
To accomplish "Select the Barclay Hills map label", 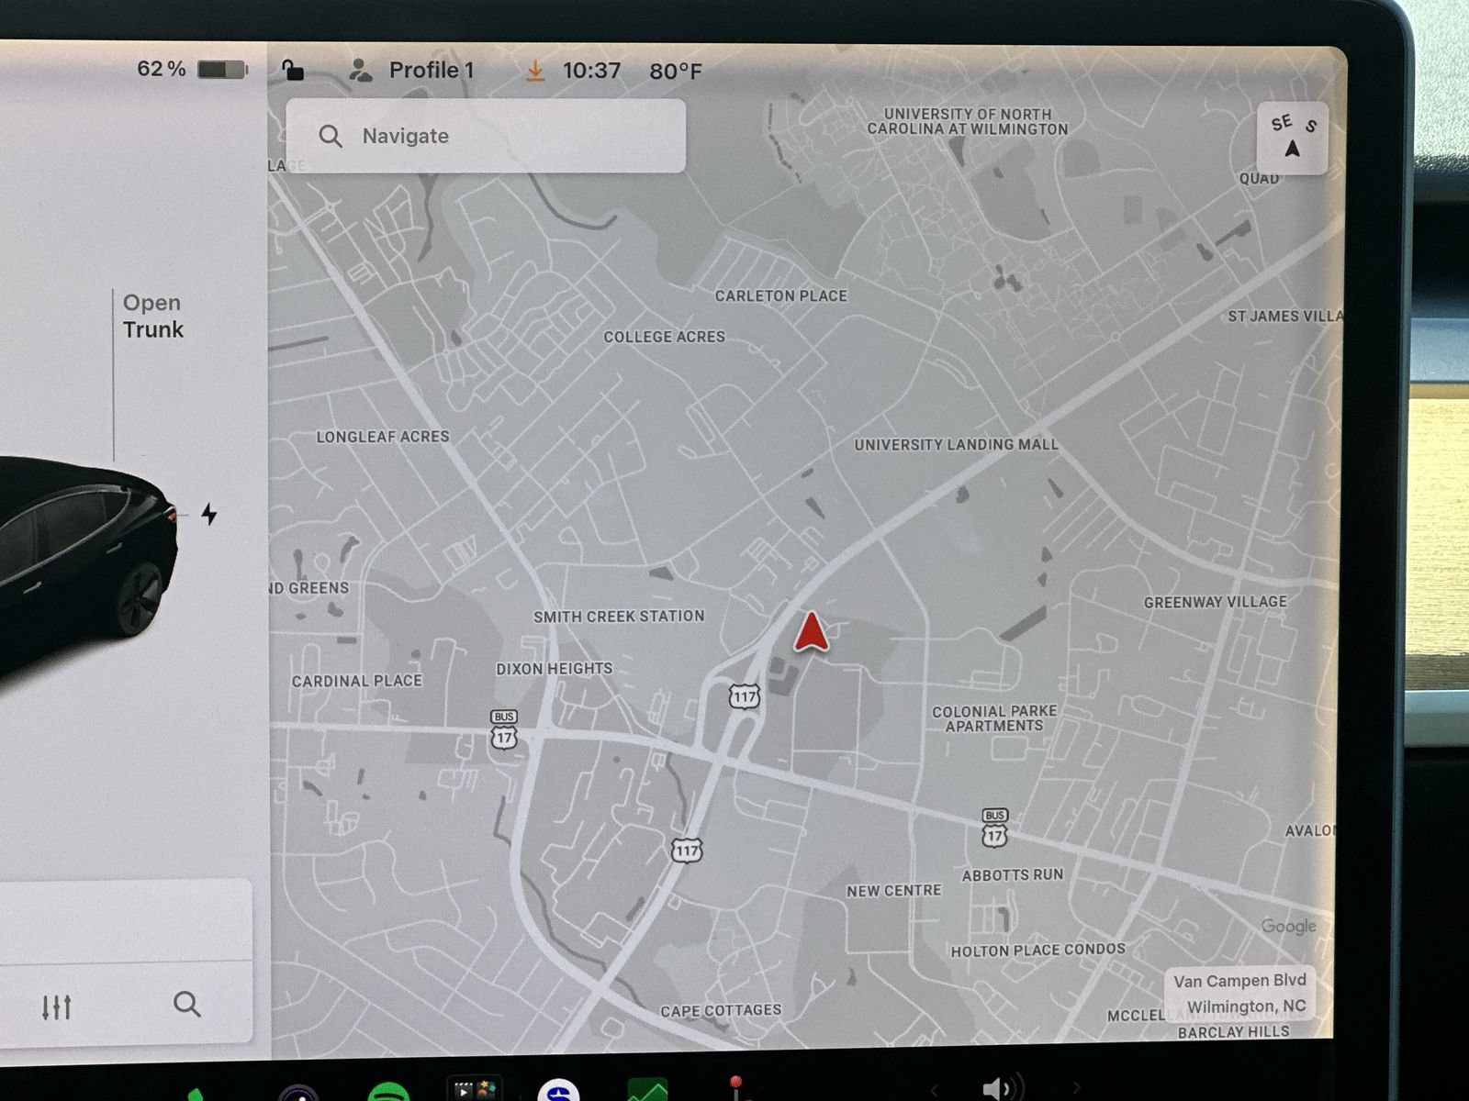I will click(1234, 1032).
